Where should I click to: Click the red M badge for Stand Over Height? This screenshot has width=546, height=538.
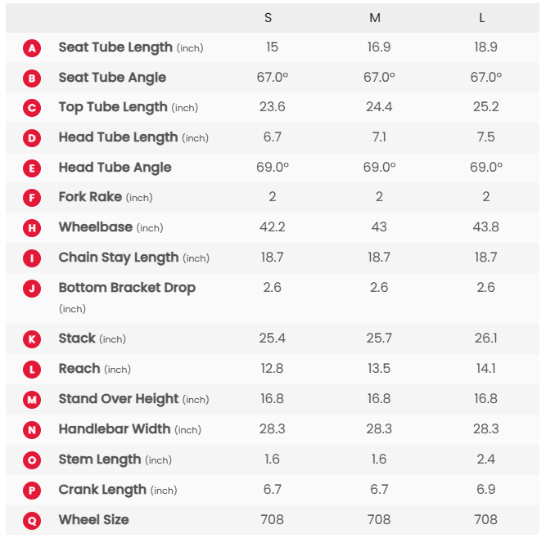(32, 400)
